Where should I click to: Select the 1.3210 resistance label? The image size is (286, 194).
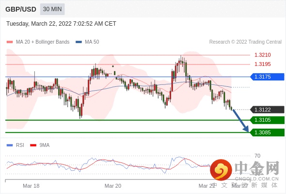coord(262,55)
